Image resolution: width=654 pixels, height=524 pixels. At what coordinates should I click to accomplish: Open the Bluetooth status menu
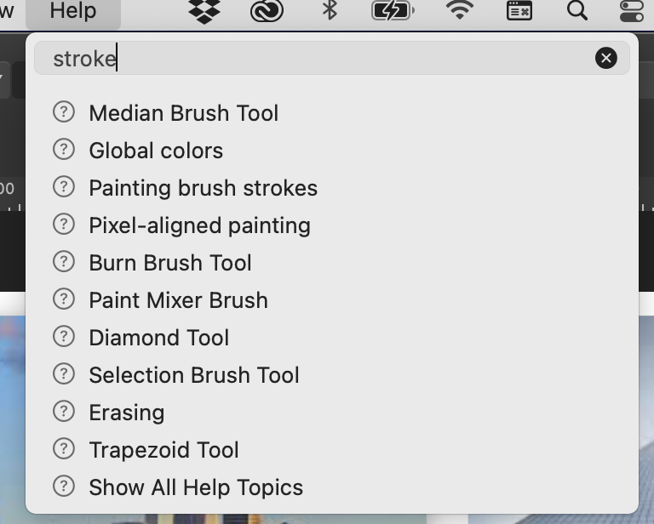[x=330, y=10]
